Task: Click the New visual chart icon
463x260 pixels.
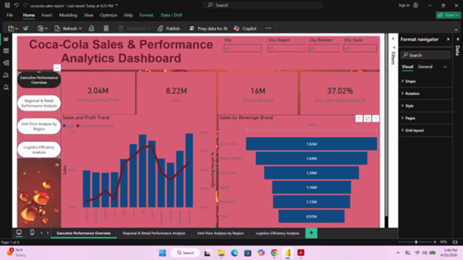Action: coord(91,28)
